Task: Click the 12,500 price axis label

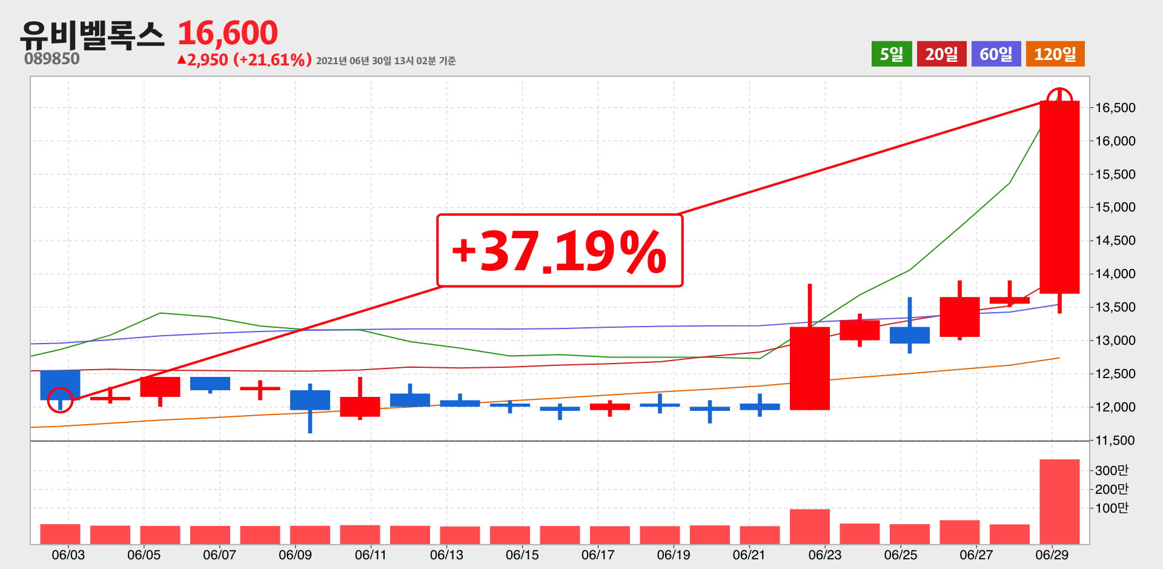Action: (1115, 374)
